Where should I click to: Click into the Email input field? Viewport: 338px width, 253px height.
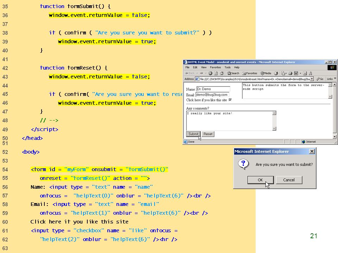coord(212,95)
